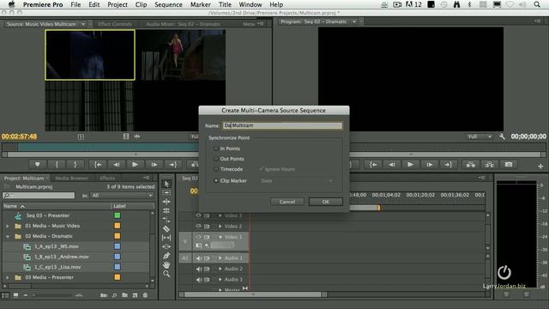549x309 pixels.
Task: Select Out Points radio button
Action: 216,159
